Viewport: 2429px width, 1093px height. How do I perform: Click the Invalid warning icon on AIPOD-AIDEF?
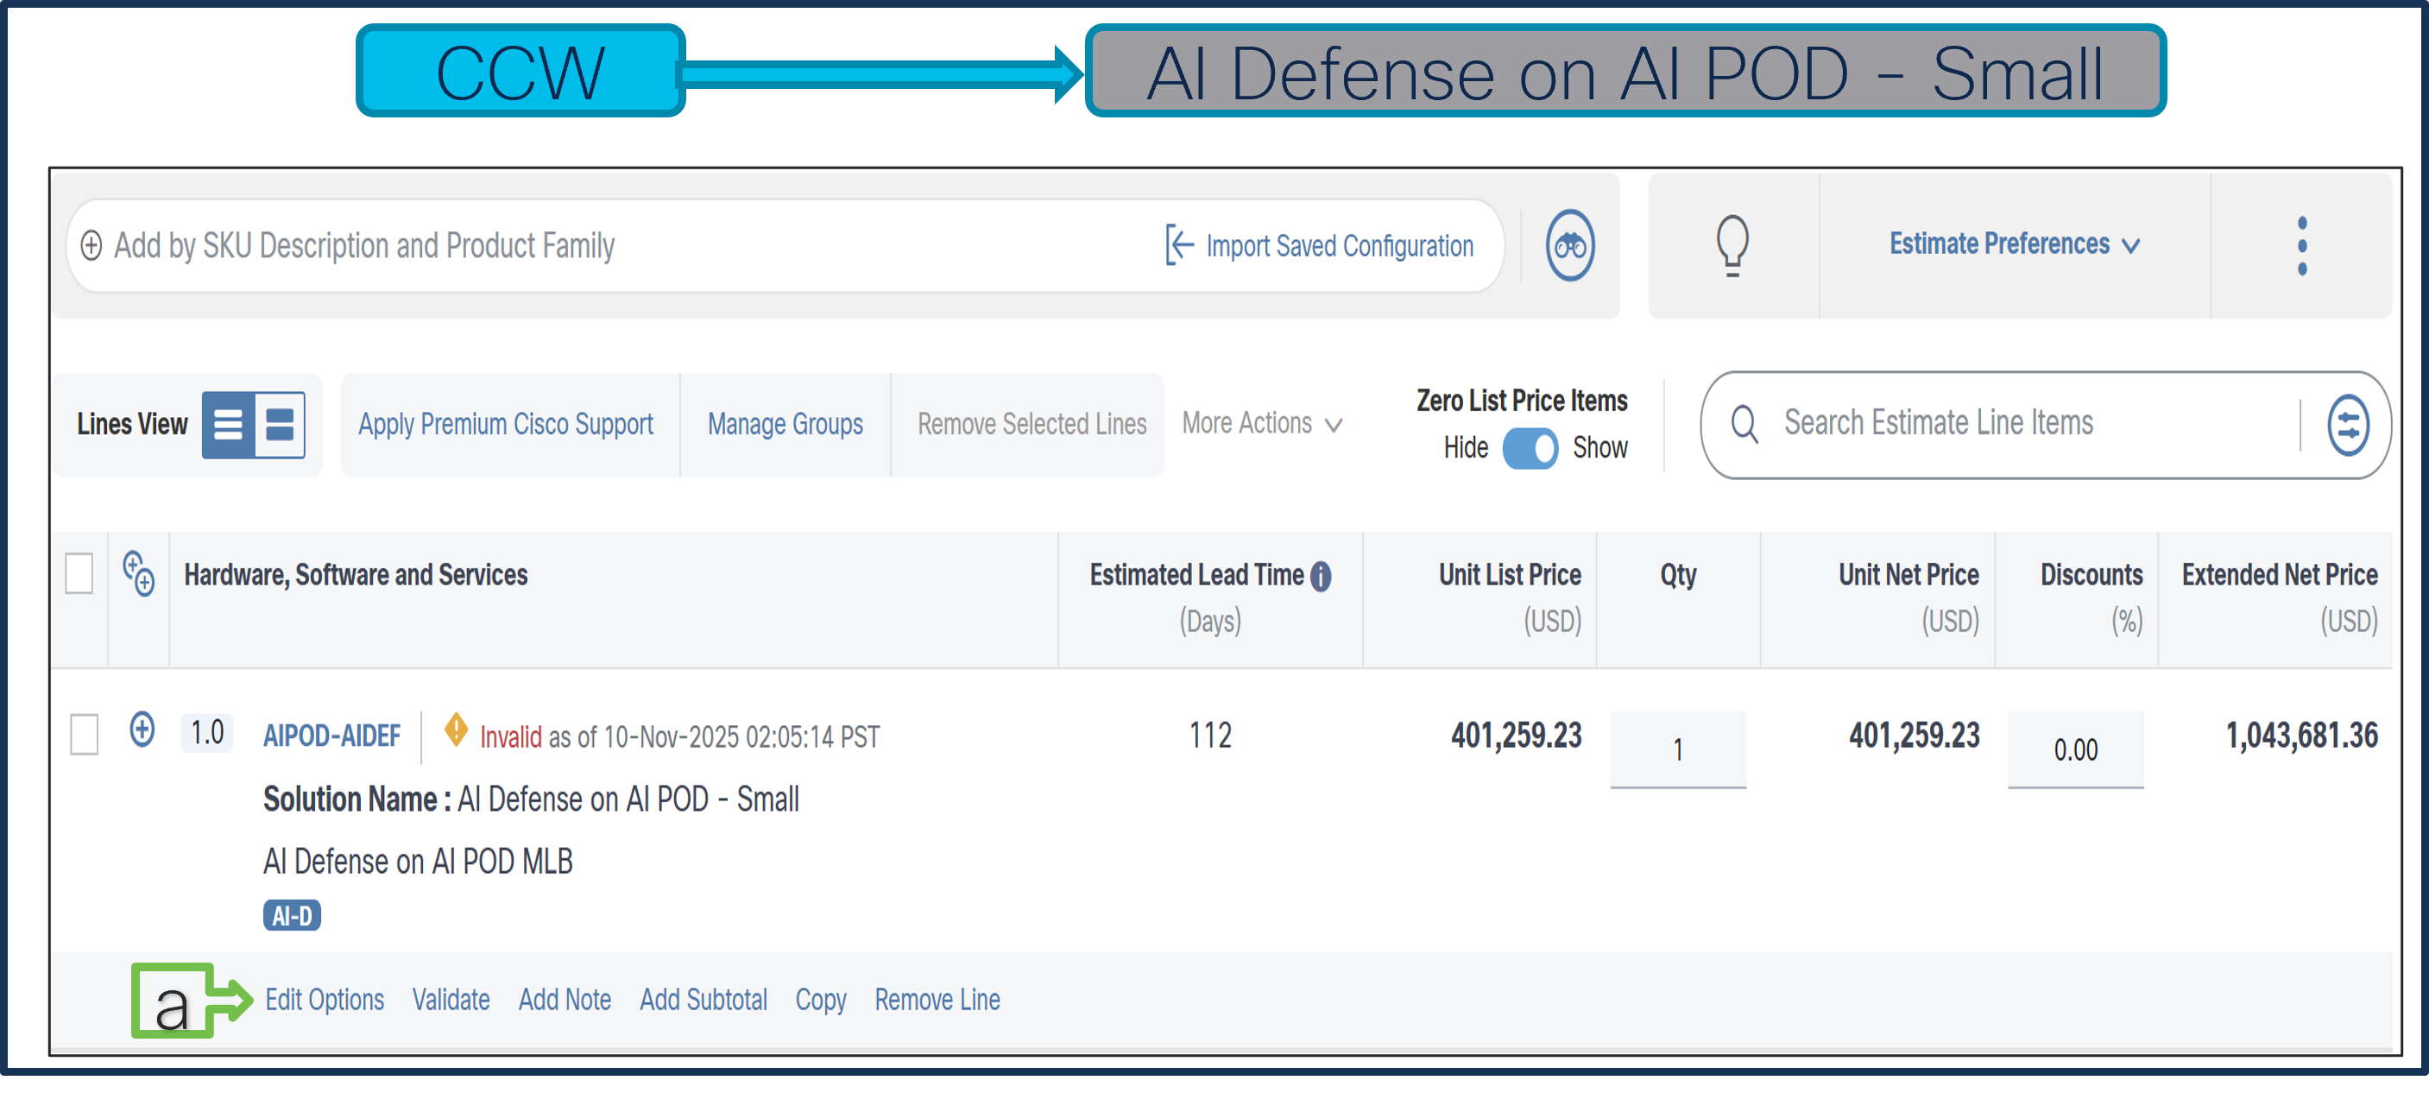(x=457, y=731)
